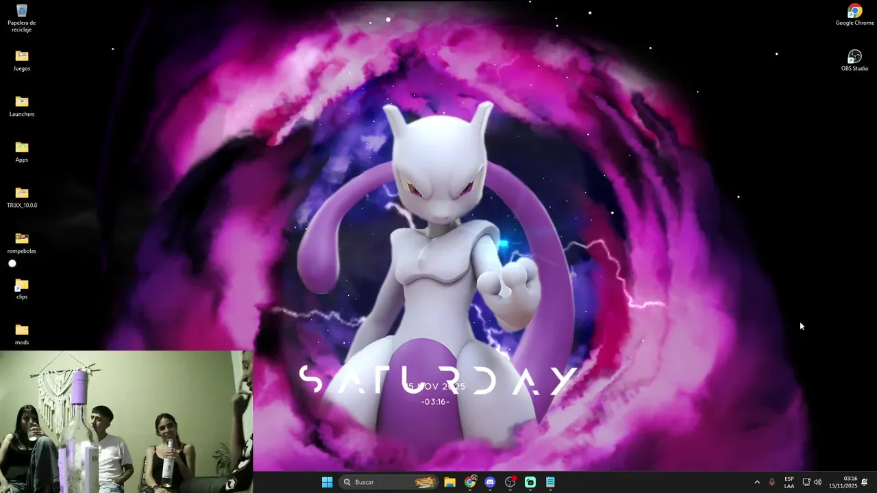Select the Launchers desktop folder

[22, 106]
